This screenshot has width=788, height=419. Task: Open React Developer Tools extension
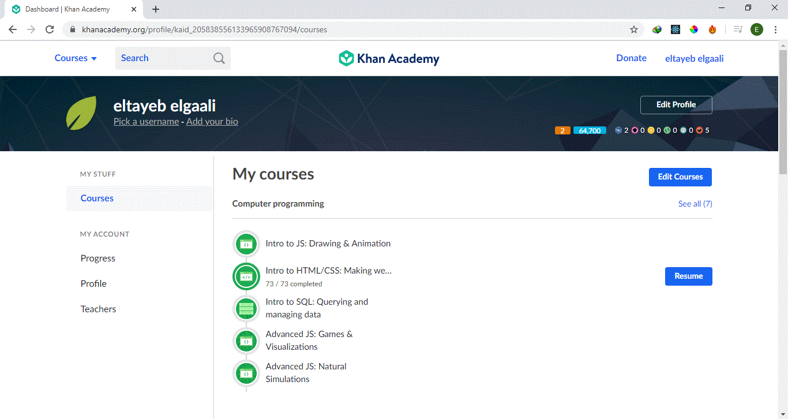coord(676,29)
